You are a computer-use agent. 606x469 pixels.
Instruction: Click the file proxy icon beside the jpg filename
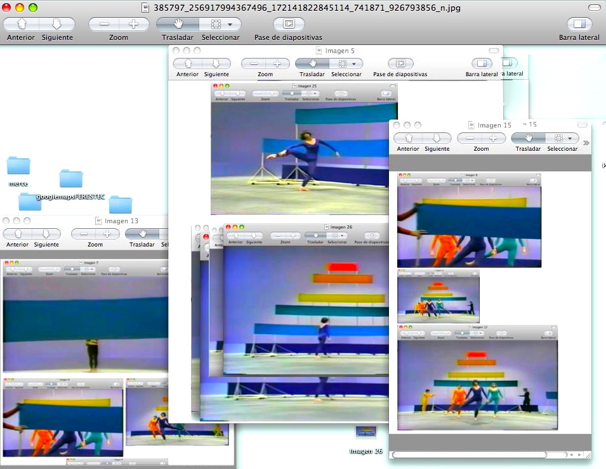tap(145, 8)
